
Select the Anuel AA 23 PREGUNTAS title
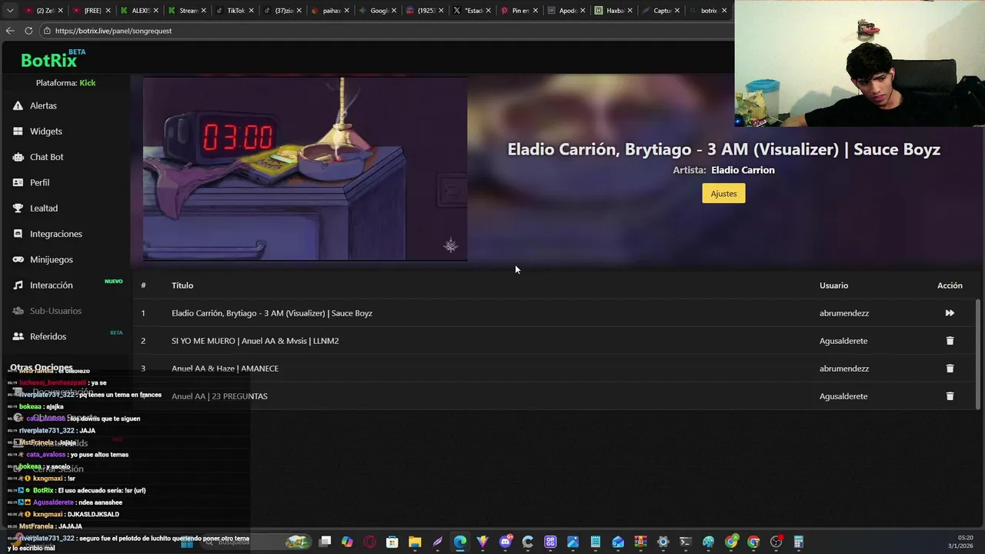219,396
